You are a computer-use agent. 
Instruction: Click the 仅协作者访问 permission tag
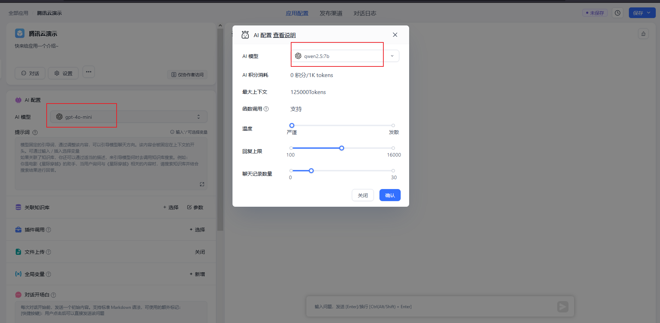pyautogui.click(x=187, y=75)
